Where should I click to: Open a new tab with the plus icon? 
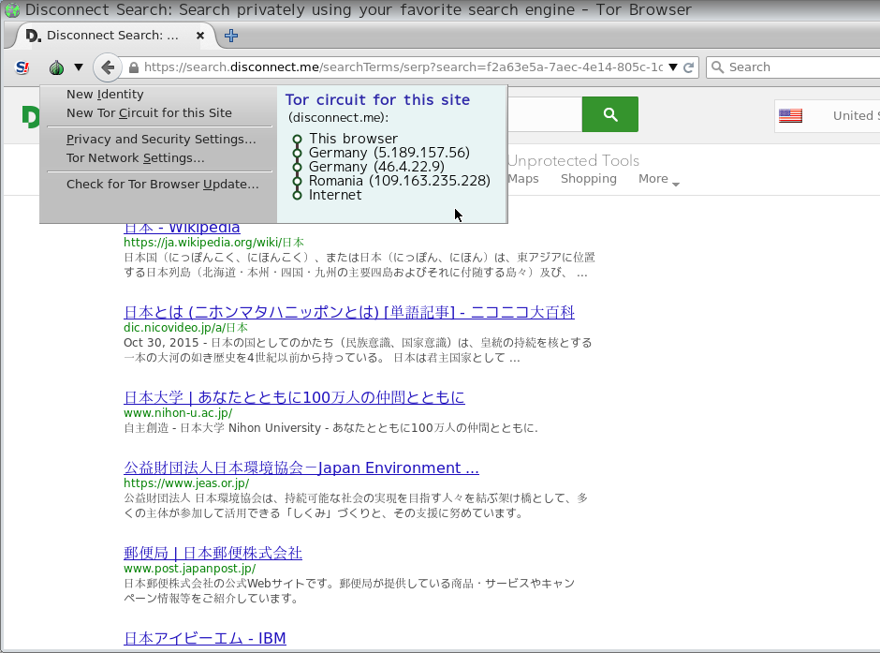click(x=231, y=36)
